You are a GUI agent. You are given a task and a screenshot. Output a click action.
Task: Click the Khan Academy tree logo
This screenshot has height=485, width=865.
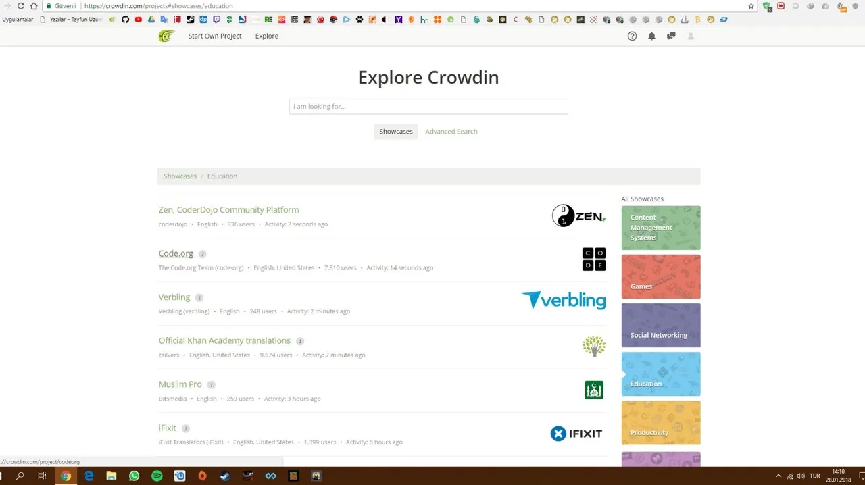594,347
